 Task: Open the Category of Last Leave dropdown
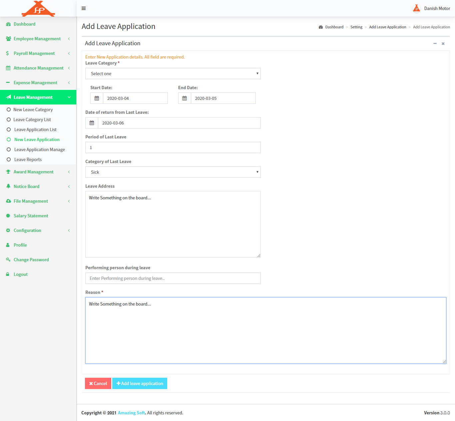[173, 172]
